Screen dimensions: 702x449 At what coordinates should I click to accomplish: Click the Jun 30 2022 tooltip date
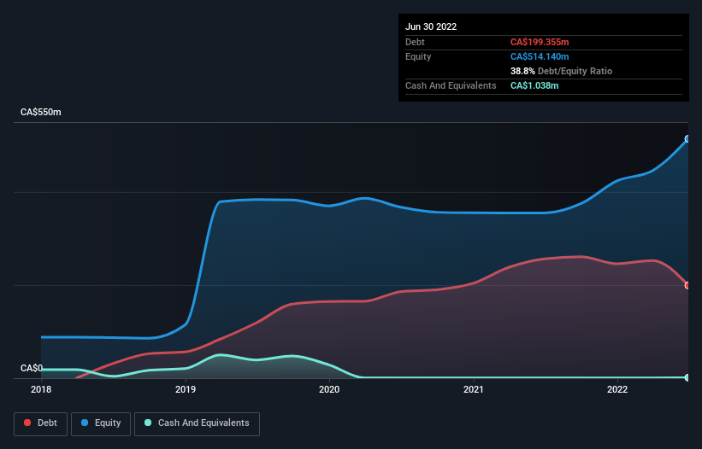click(x=431, y=26)
